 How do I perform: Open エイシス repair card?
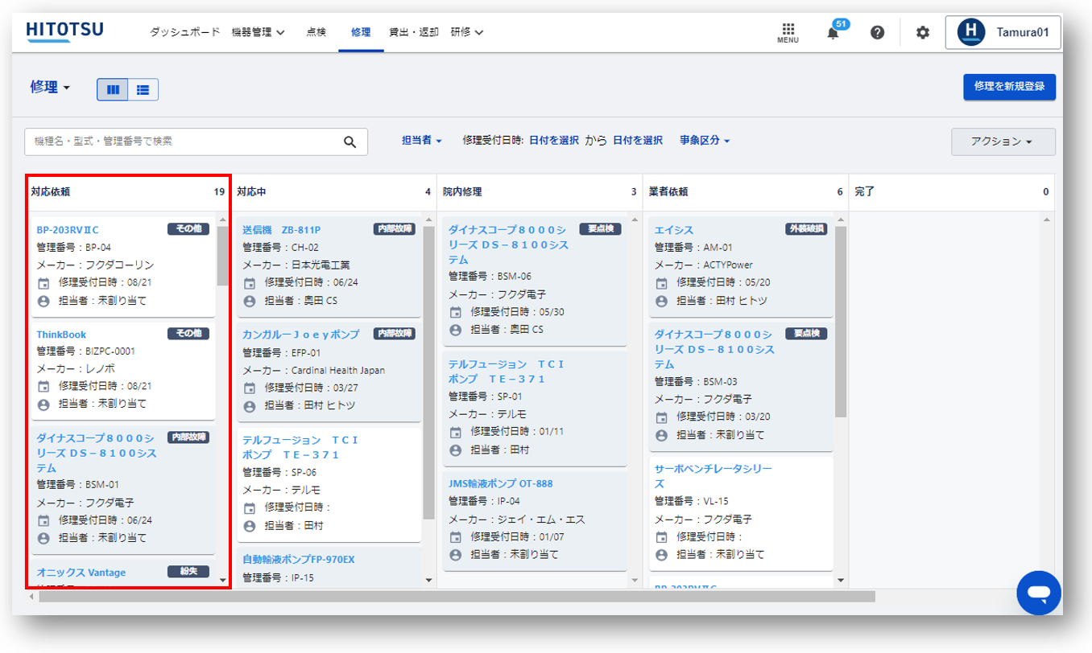click(674, 230)
